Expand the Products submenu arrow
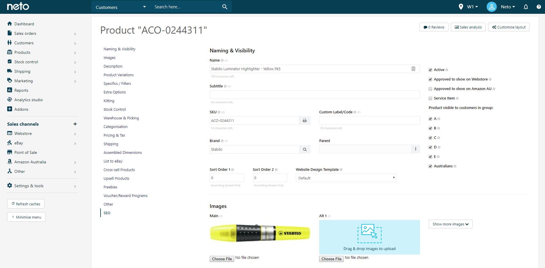The height and width of the screenshot is (268, 545). pyautogui.click(x=75, y=53)
